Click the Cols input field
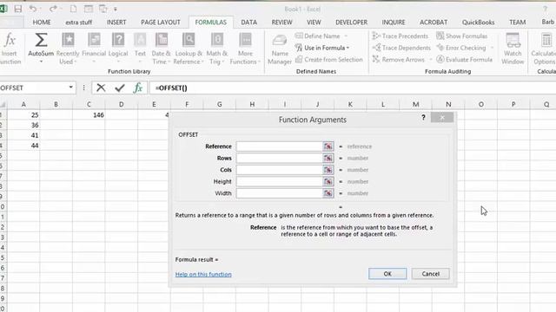556x312 pixels. (280, 170)
